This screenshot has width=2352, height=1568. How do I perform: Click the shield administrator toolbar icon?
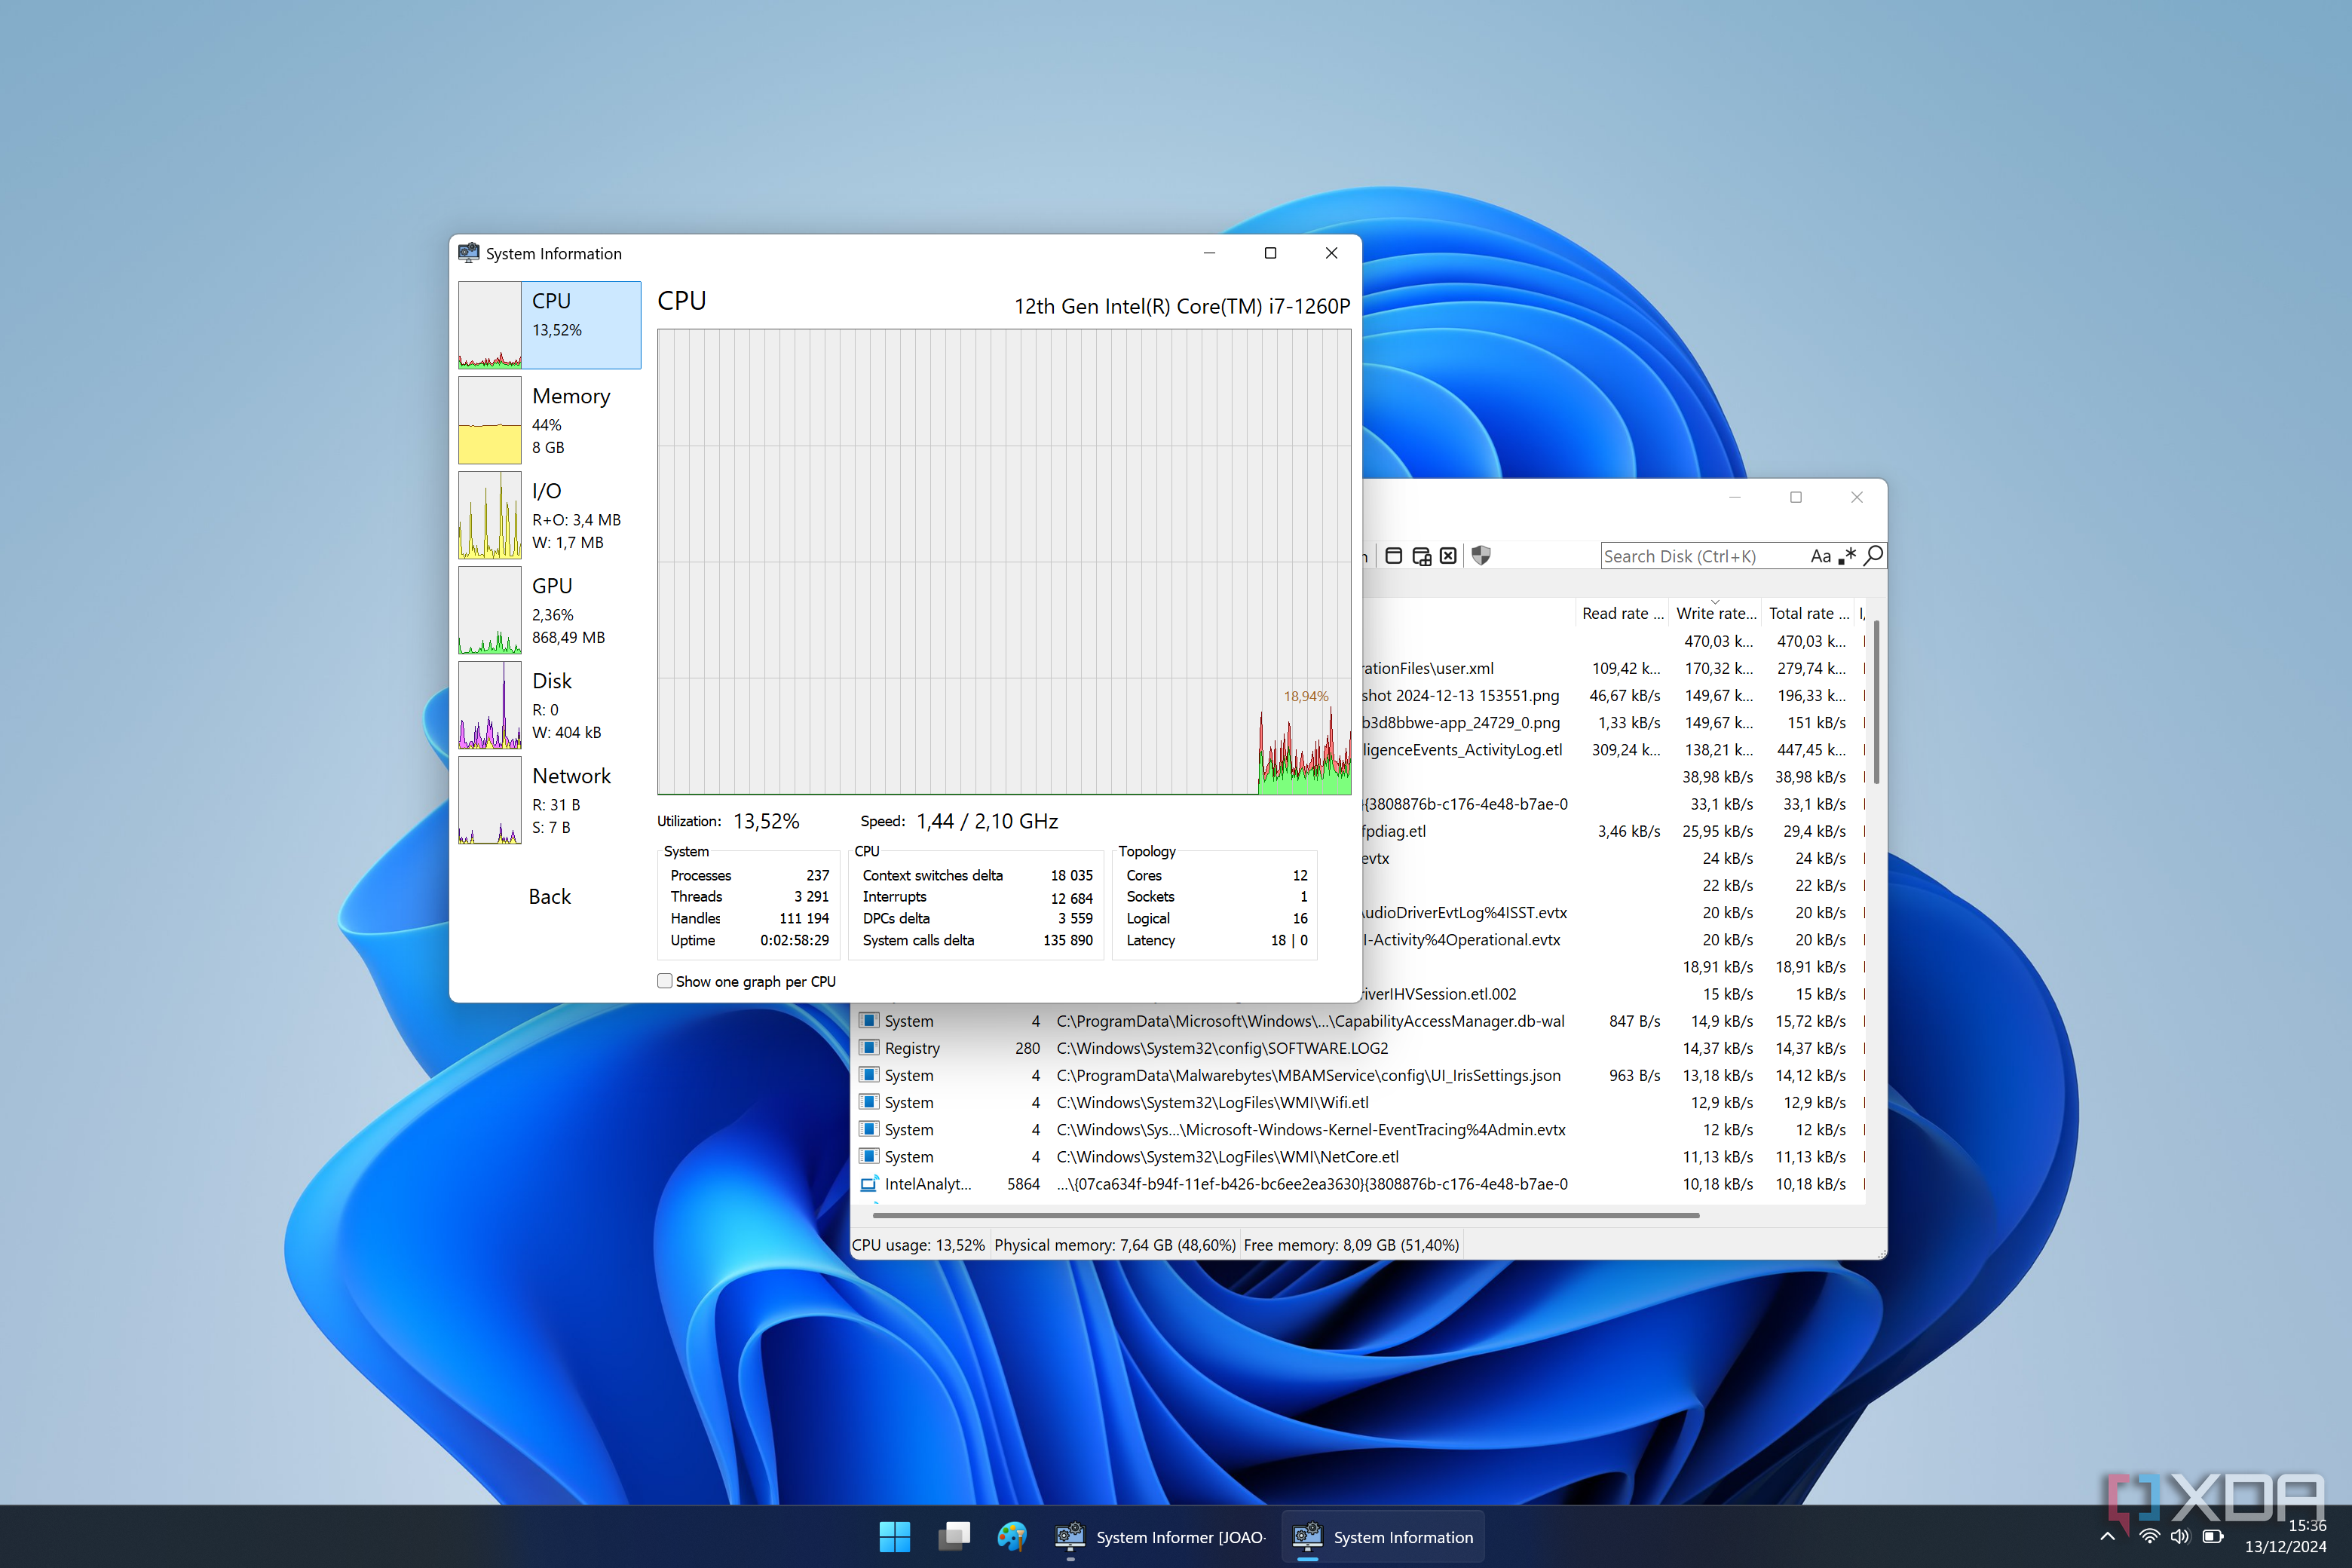pos(1481,556)
